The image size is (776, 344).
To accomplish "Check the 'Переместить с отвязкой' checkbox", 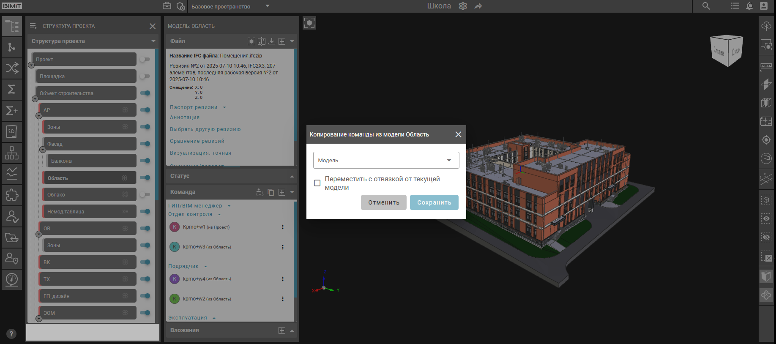I will tap(317, 183).
